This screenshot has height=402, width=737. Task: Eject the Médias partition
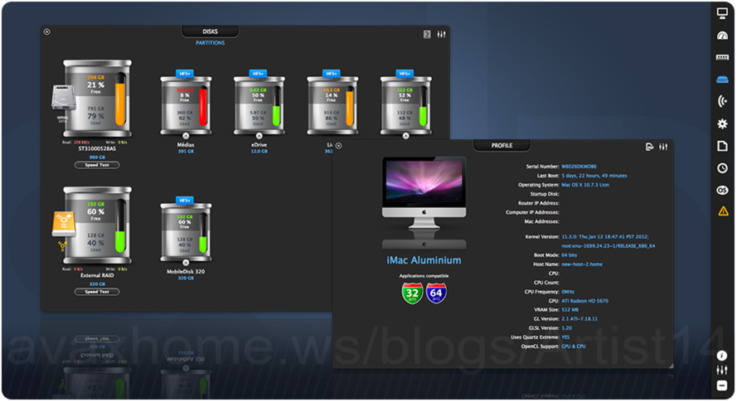(x=186, y=136)
